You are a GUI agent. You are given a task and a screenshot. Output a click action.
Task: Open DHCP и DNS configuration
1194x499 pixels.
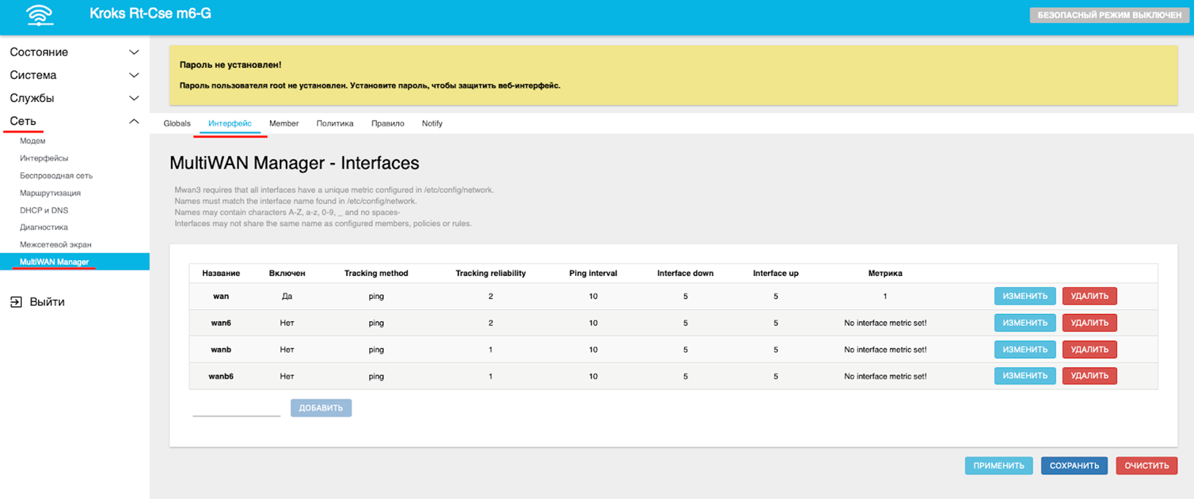[x=44, y=210]
